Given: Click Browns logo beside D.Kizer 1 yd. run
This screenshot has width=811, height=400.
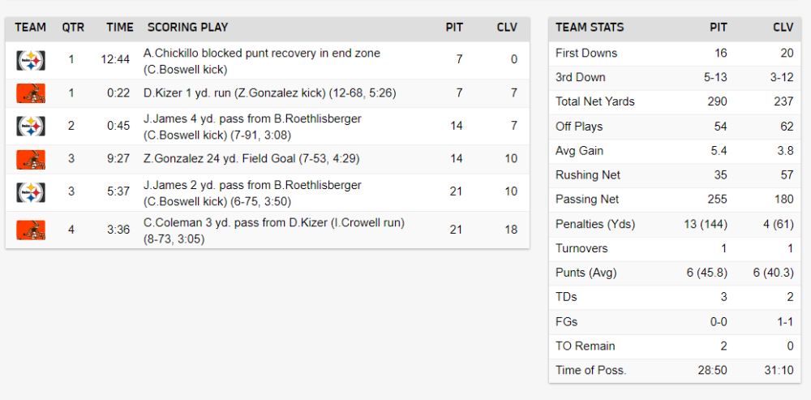Looking at the screenshot, I should (x=31, y=93).
